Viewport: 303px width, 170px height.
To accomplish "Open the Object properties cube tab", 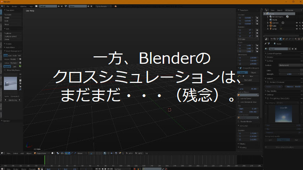I will click(284, 39).
